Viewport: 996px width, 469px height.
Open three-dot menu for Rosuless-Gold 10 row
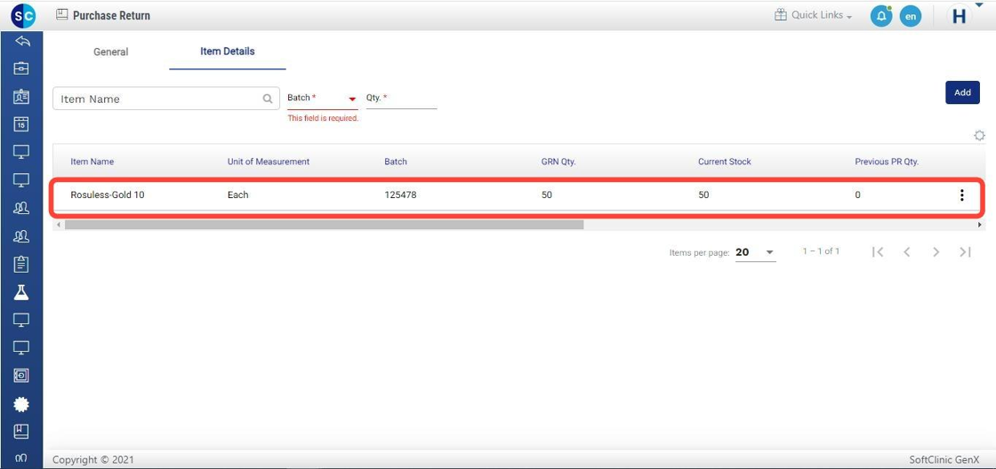[x=961, y=195]
